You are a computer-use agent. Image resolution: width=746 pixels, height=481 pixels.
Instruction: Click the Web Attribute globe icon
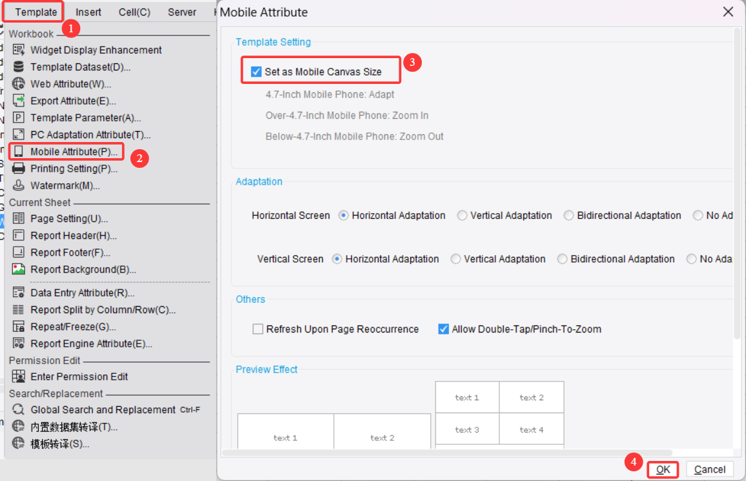[19, 84]
